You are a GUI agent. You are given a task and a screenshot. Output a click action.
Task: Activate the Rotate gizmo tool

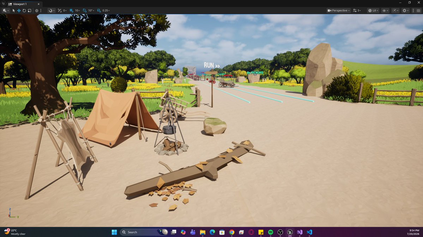coord(24,11)
